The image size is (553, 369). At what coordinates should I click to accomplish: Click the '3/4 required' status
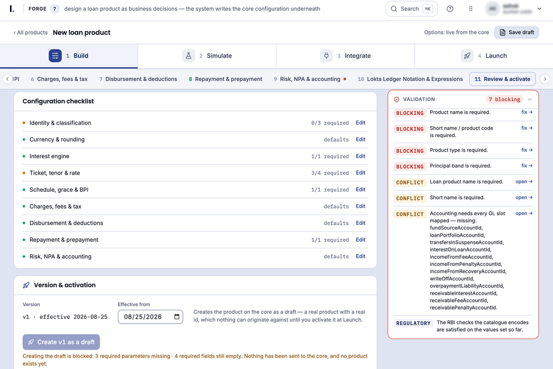click(330, 173)
